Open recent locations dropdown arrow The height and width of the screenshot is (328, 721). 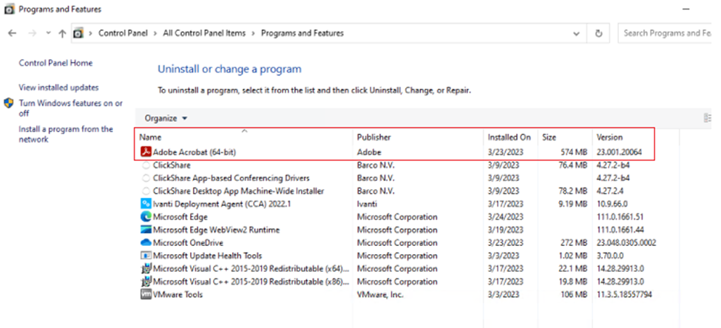tap(48, 33)
